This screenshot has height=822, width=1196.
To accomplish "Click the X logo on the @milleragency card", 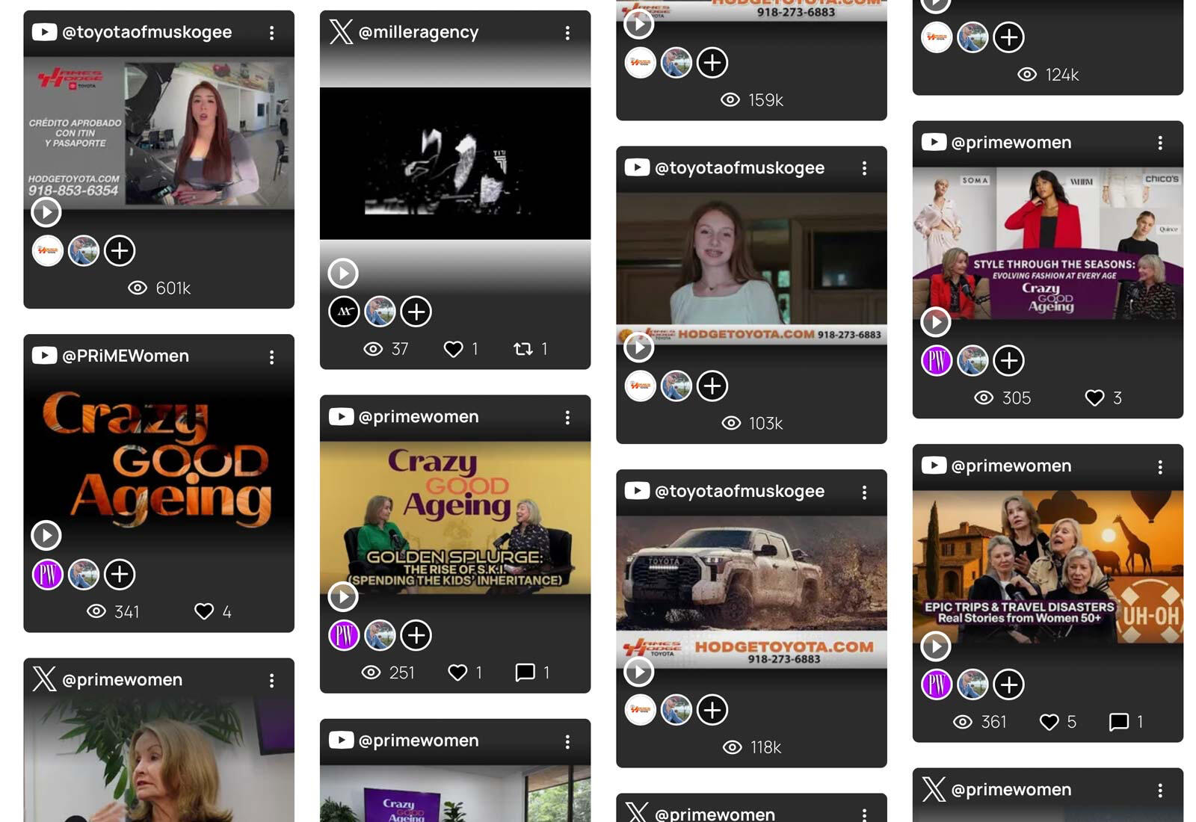I will point(342,31).
